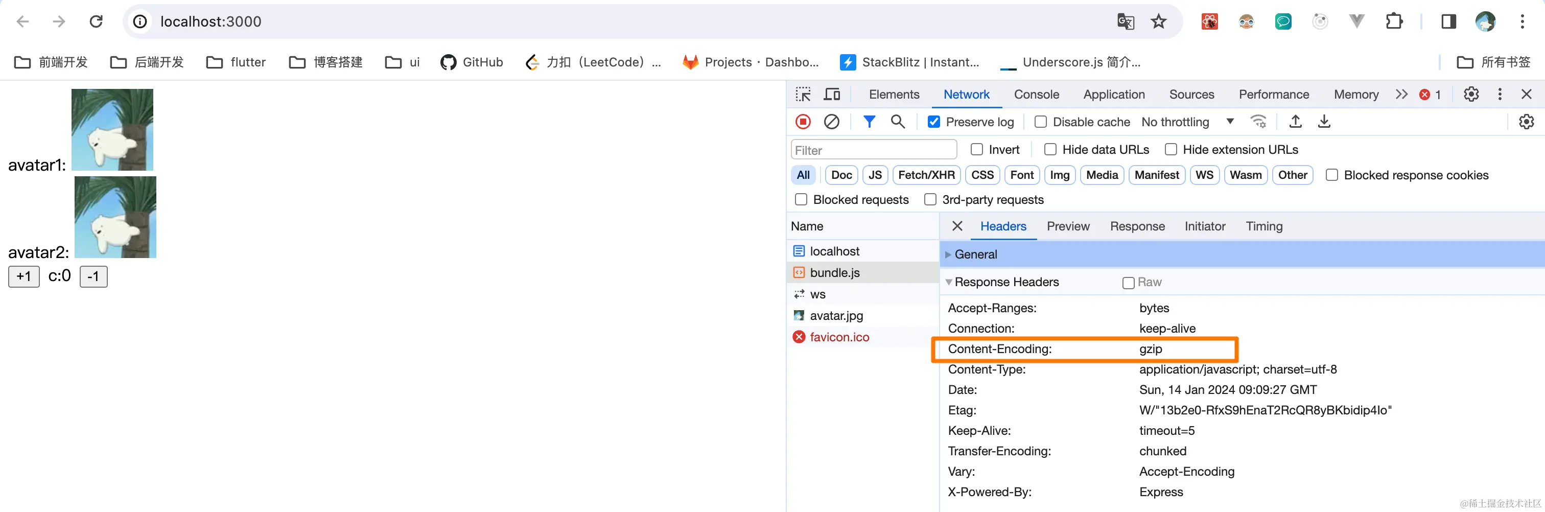Open DevTools customize three-dot menu

pyautogui.click(x=1500, y=94)
